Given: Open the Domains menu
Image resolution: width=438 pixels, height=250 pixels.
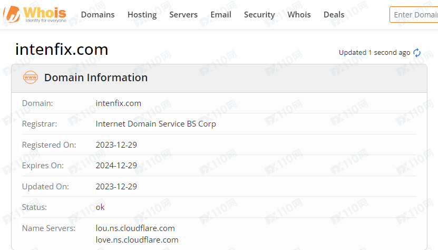Looking at the screenshot, I should pos(98,15).
